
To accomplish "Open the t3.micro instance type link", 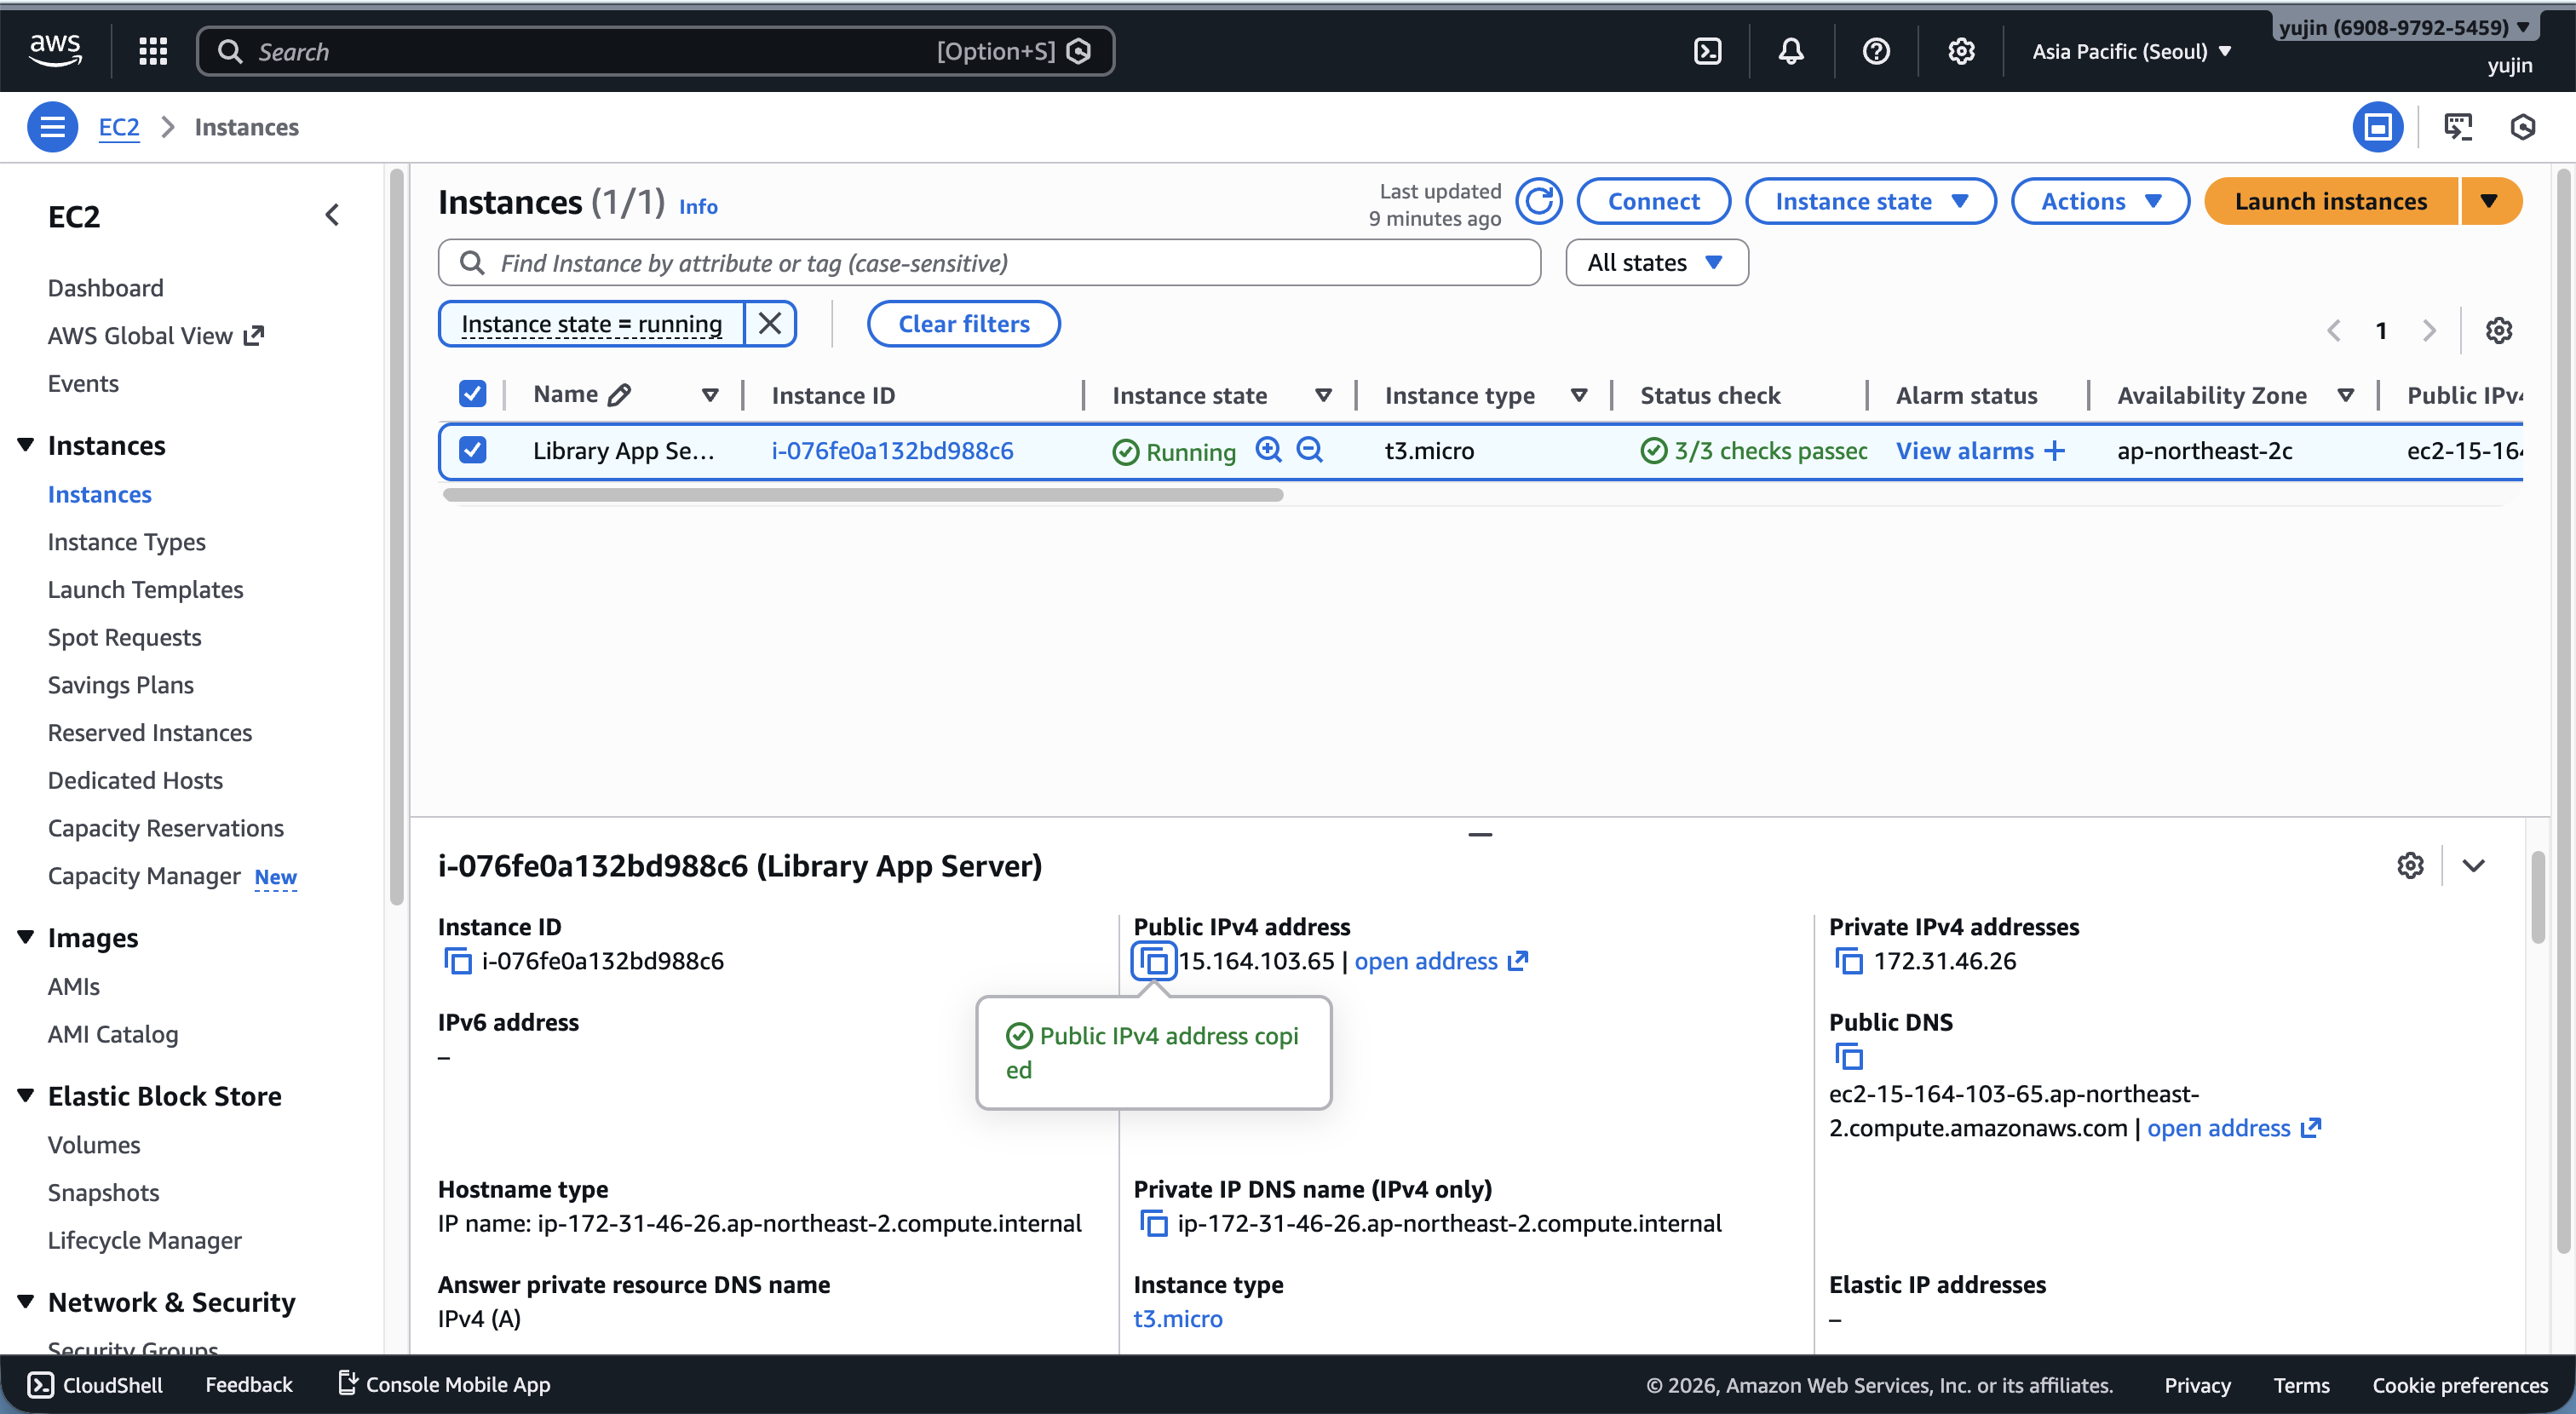I will click(x=1177, y=1318).
